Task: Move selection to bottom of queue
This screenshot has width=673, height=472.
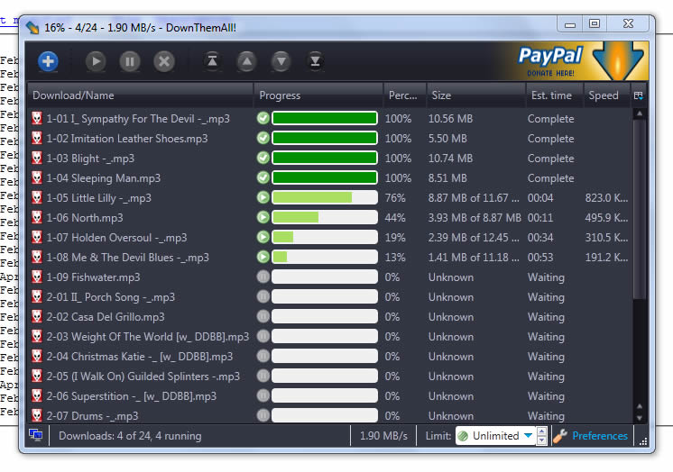Action: tap(315, 61)
